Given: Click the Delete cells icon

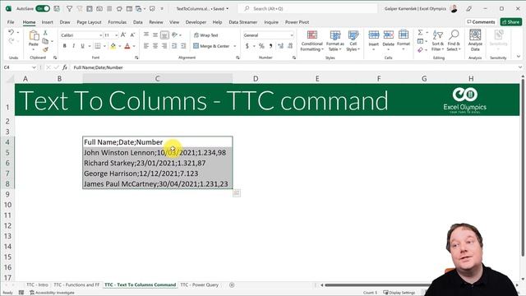Looking at the screenshot, I should pos(389,35).
